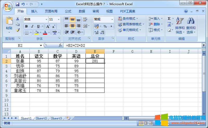Save the workbook via Quick Access
The image size is (208, 128).
tap(17, 4)
